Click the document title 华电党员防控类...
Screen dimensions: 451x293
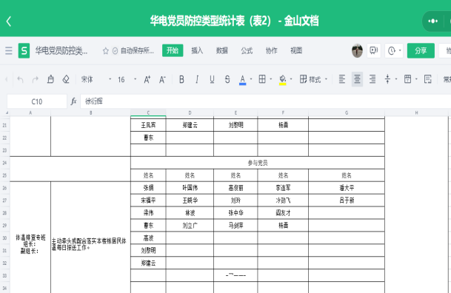(61, 51)
